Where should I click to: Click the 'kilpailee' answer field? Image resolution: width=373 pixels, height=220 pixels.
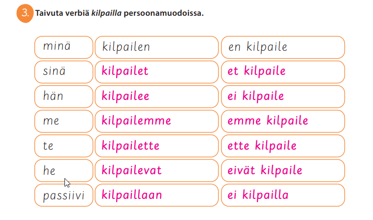tap(156, 96)
